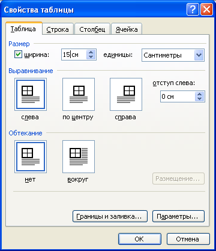
Task: Choose the center alignment icon "по центру"
Action: (79, 94)
